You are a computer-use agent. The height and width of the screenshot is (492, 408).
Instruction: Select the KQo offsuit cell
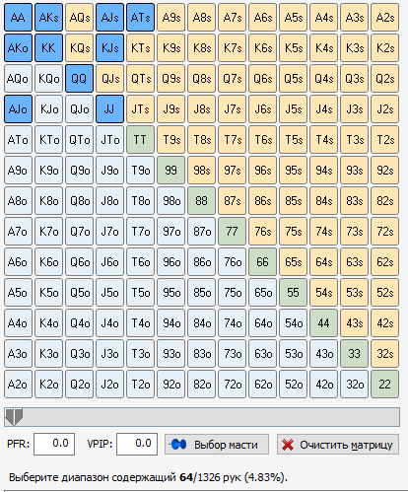coord(48,79)
